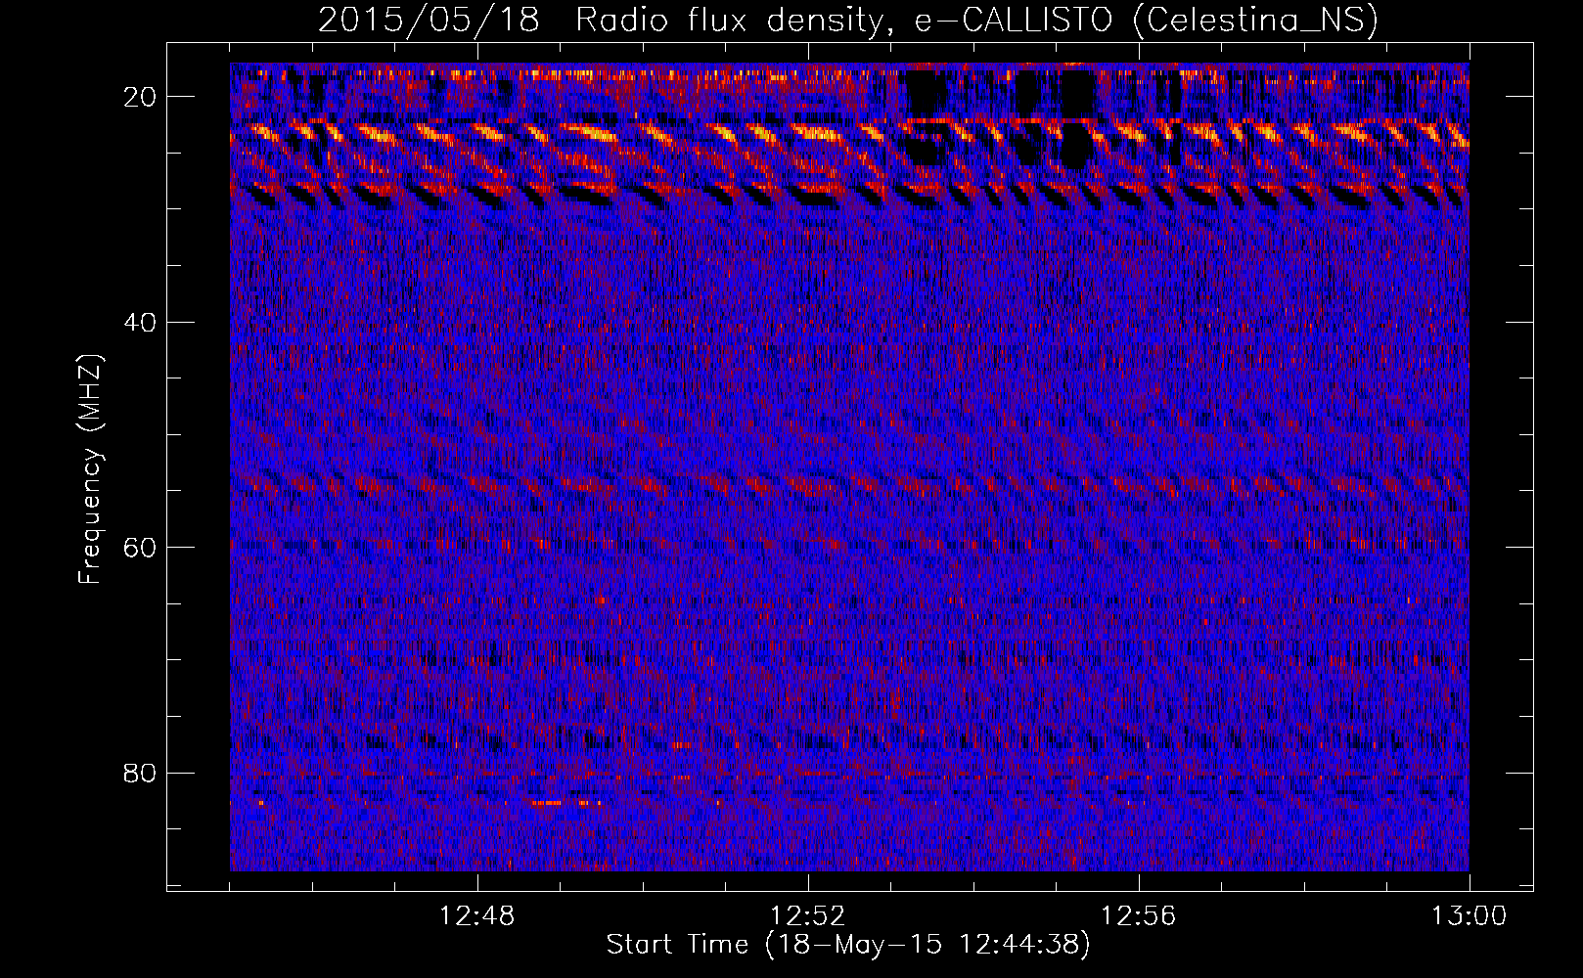Click the time tick label '12:48'
The width and height of the screenshot is (1583, 978).
point(477,916)
